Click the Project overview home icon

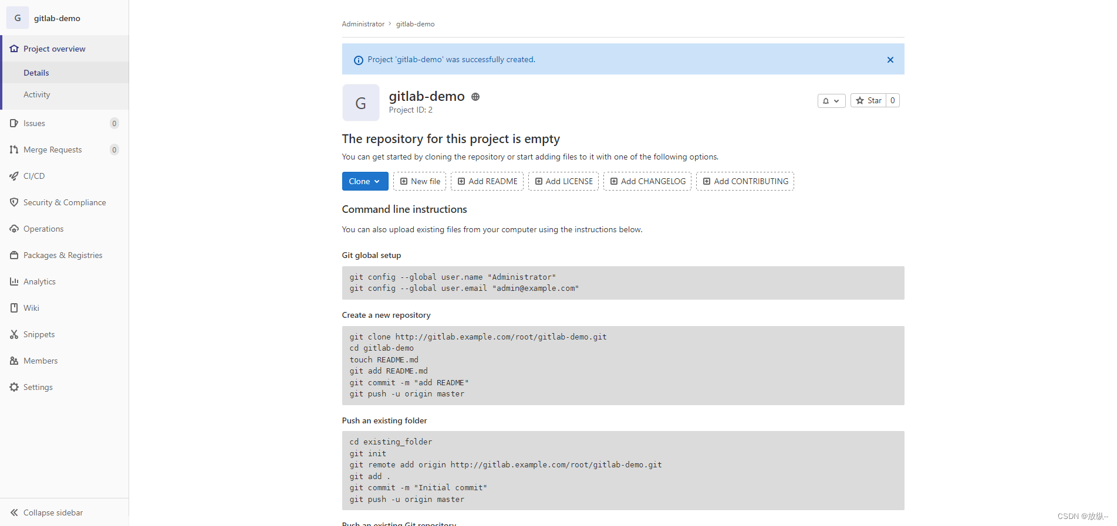pyautogui.click(x=14, y=49)
